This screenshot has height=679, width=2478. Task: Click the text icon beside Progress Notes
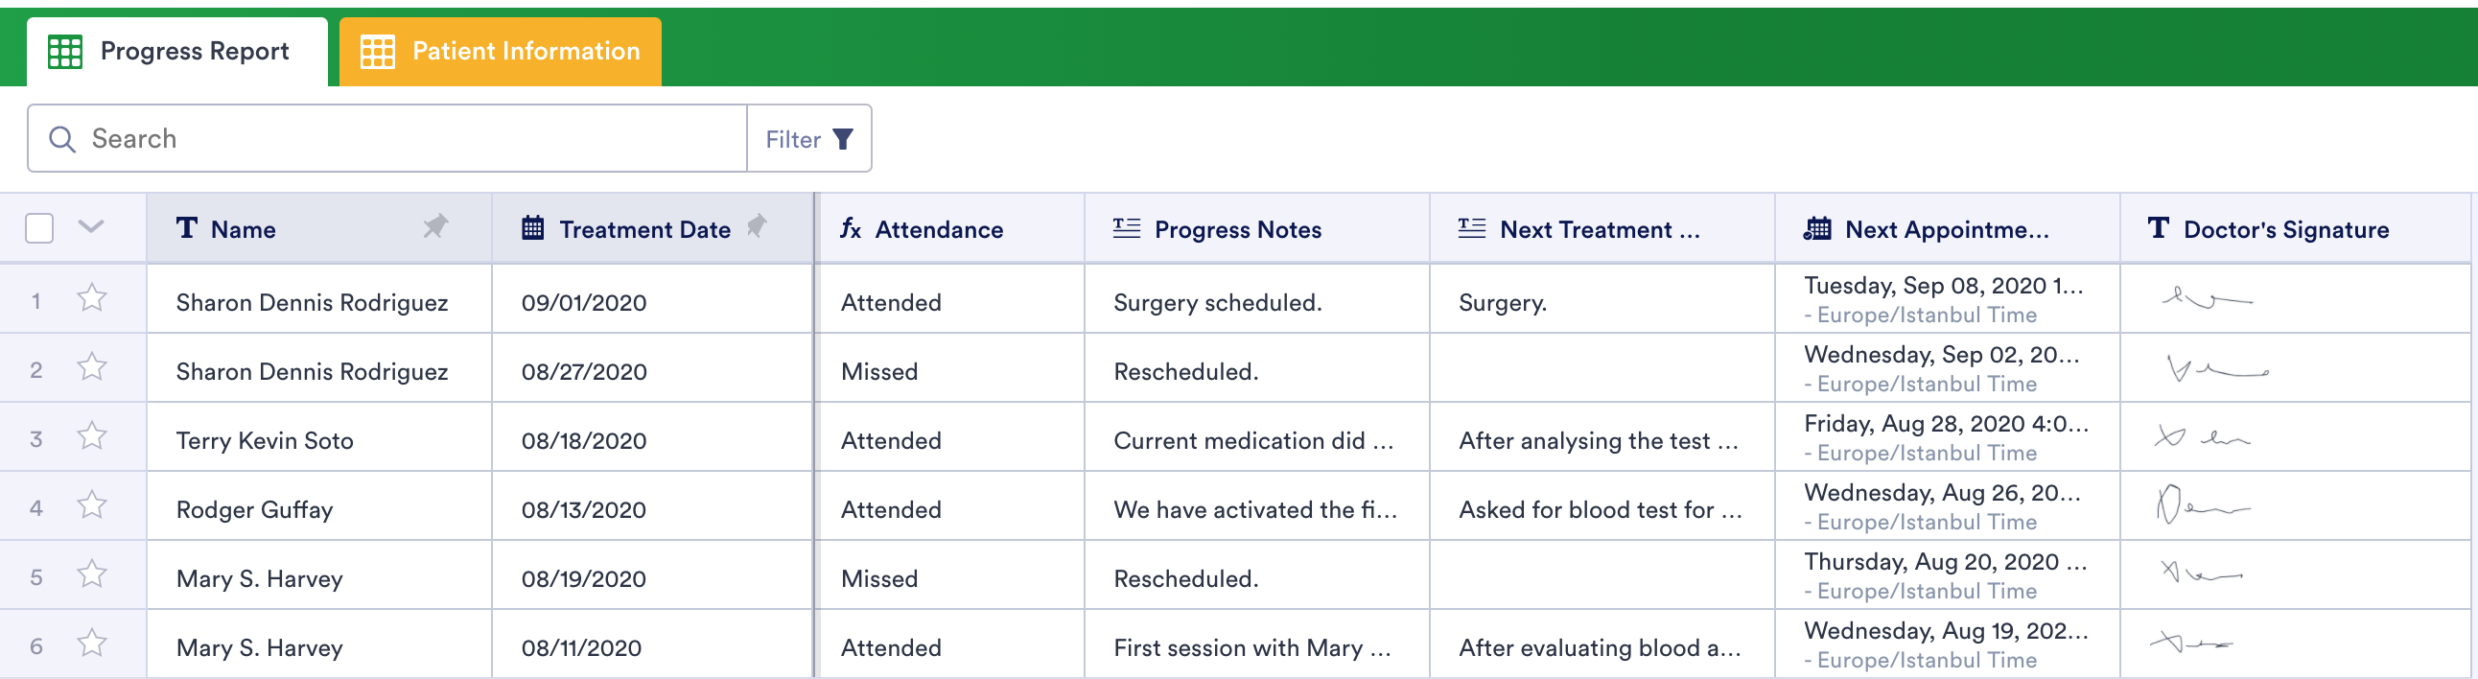(1127, 229)
